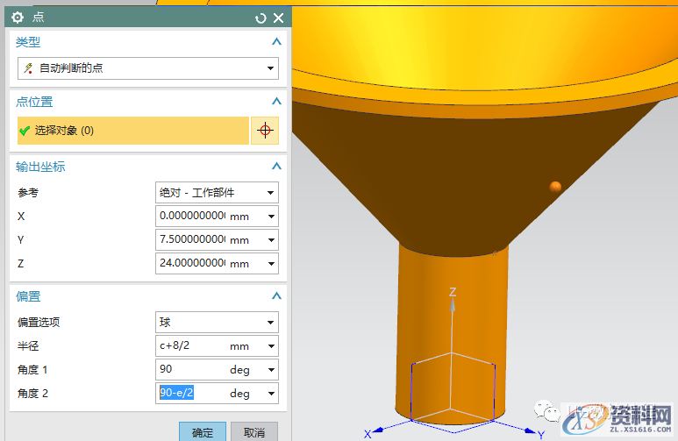678x441 pixels.
Task: Select the small orange sphere on the cone
Action: pos(554,186)
